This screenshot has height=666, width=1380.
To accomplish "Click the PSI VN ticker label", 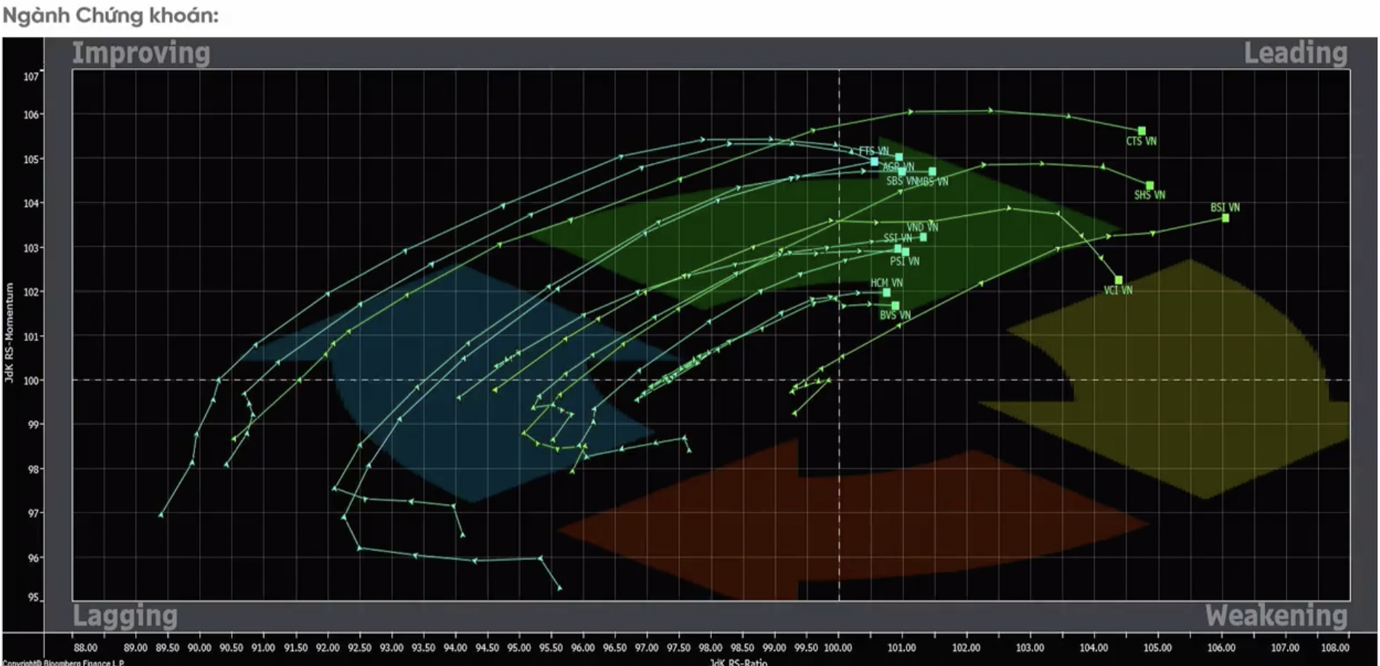I will (x=904, y=262).
